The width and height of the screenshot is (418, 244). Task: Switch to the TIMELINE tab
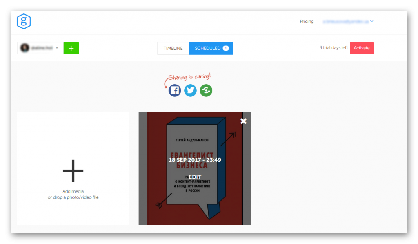coord(173,48)
